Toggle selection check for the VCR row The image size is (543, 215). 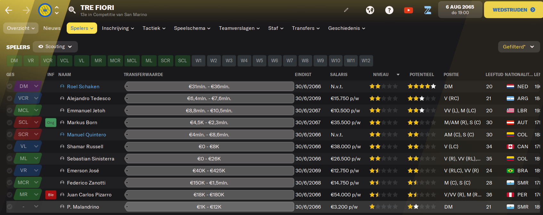pyautogui.click(x=10, y=99)
